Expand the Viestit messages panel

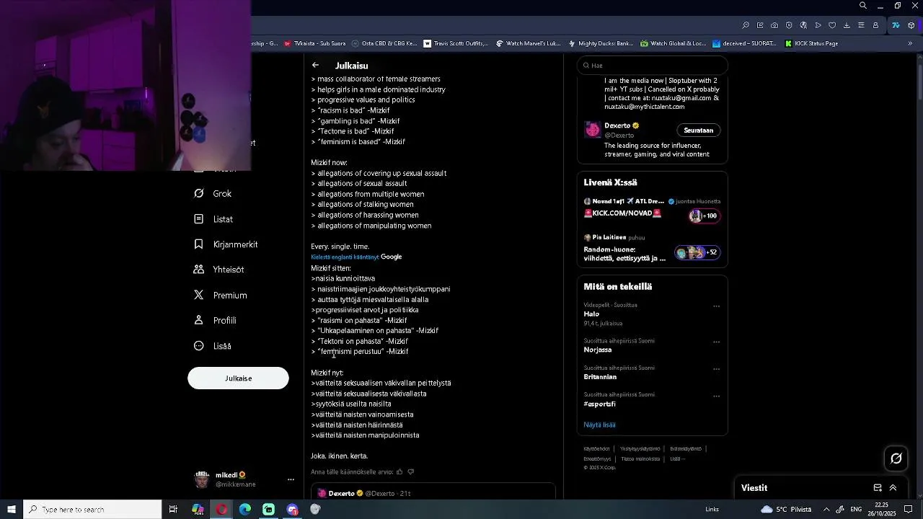point(893,488)
